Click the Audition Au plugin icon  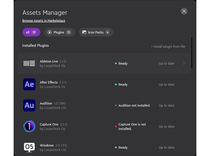tap(29, 105)
